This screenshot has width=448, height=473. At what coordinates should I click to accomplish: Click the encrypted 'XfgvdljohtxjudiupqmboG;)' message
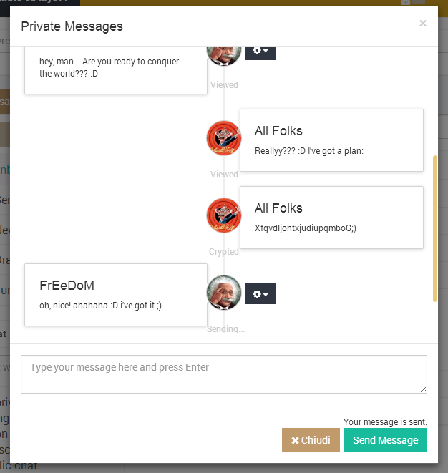[306, 228]
